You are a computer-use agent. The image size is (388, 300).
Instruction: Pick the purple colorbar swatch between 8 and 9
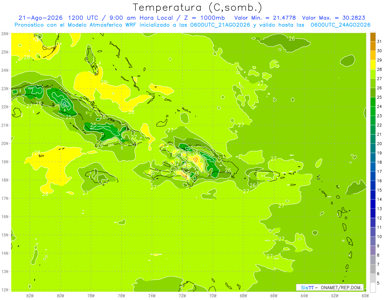click(x=373, y=250)
